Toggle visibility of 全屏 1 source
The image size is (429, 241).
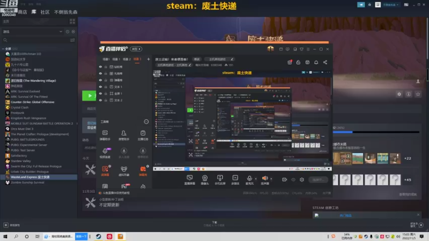(100, 93)
